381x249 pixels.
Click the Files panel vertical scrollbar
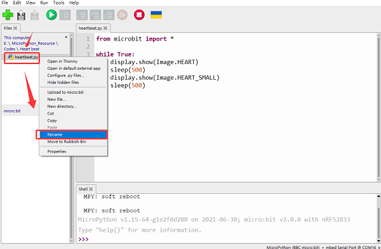pyautogui.click(x=71, y=138)
